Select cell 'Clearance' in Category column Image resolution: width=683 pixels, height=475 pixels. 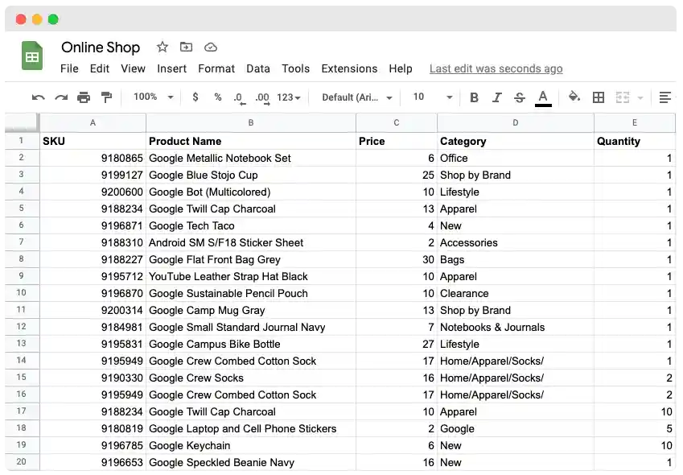coord(516,293)
